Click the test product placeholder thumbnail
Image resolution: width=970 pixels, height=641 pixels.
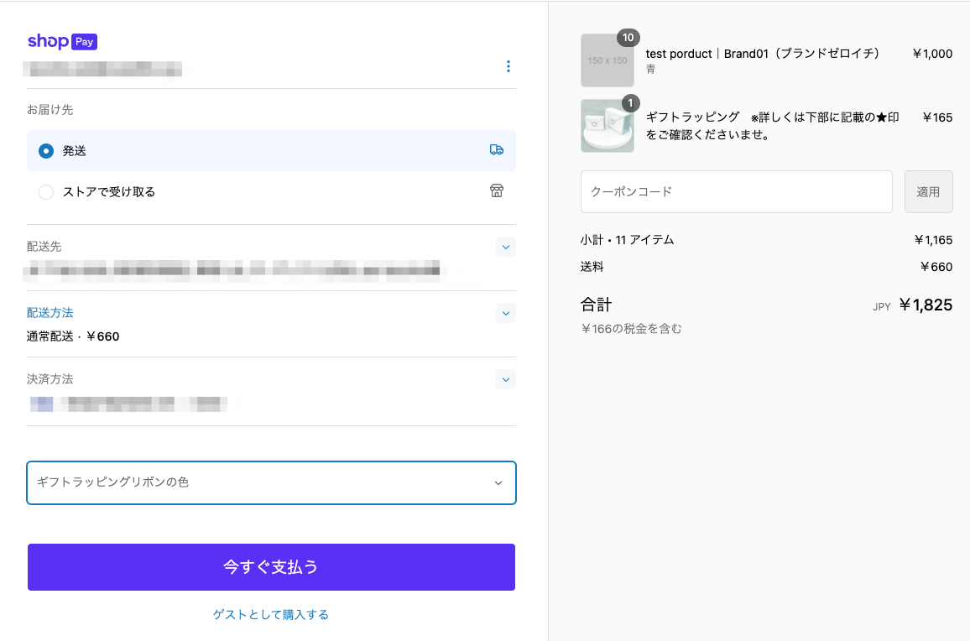click(607, 61)
